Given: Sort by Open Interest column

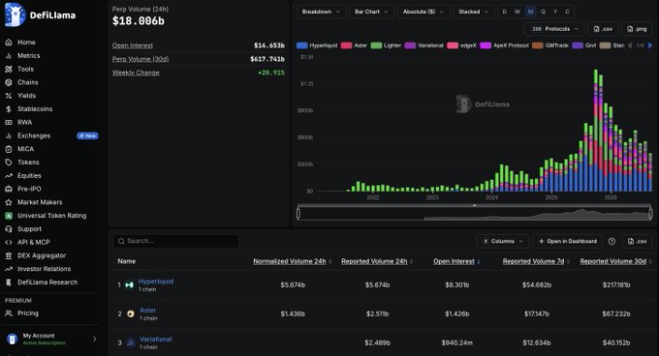Looking at the screenshot, I should 456,261.
